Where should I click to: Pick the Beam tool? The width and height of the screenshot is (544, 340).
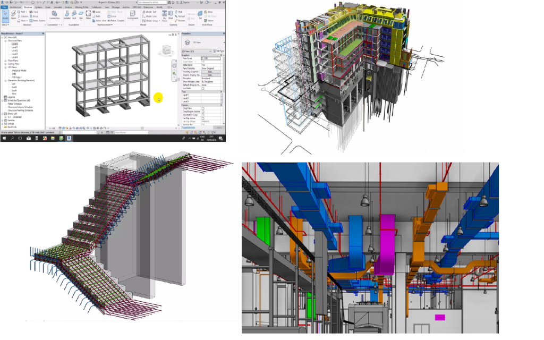(13, 15)
